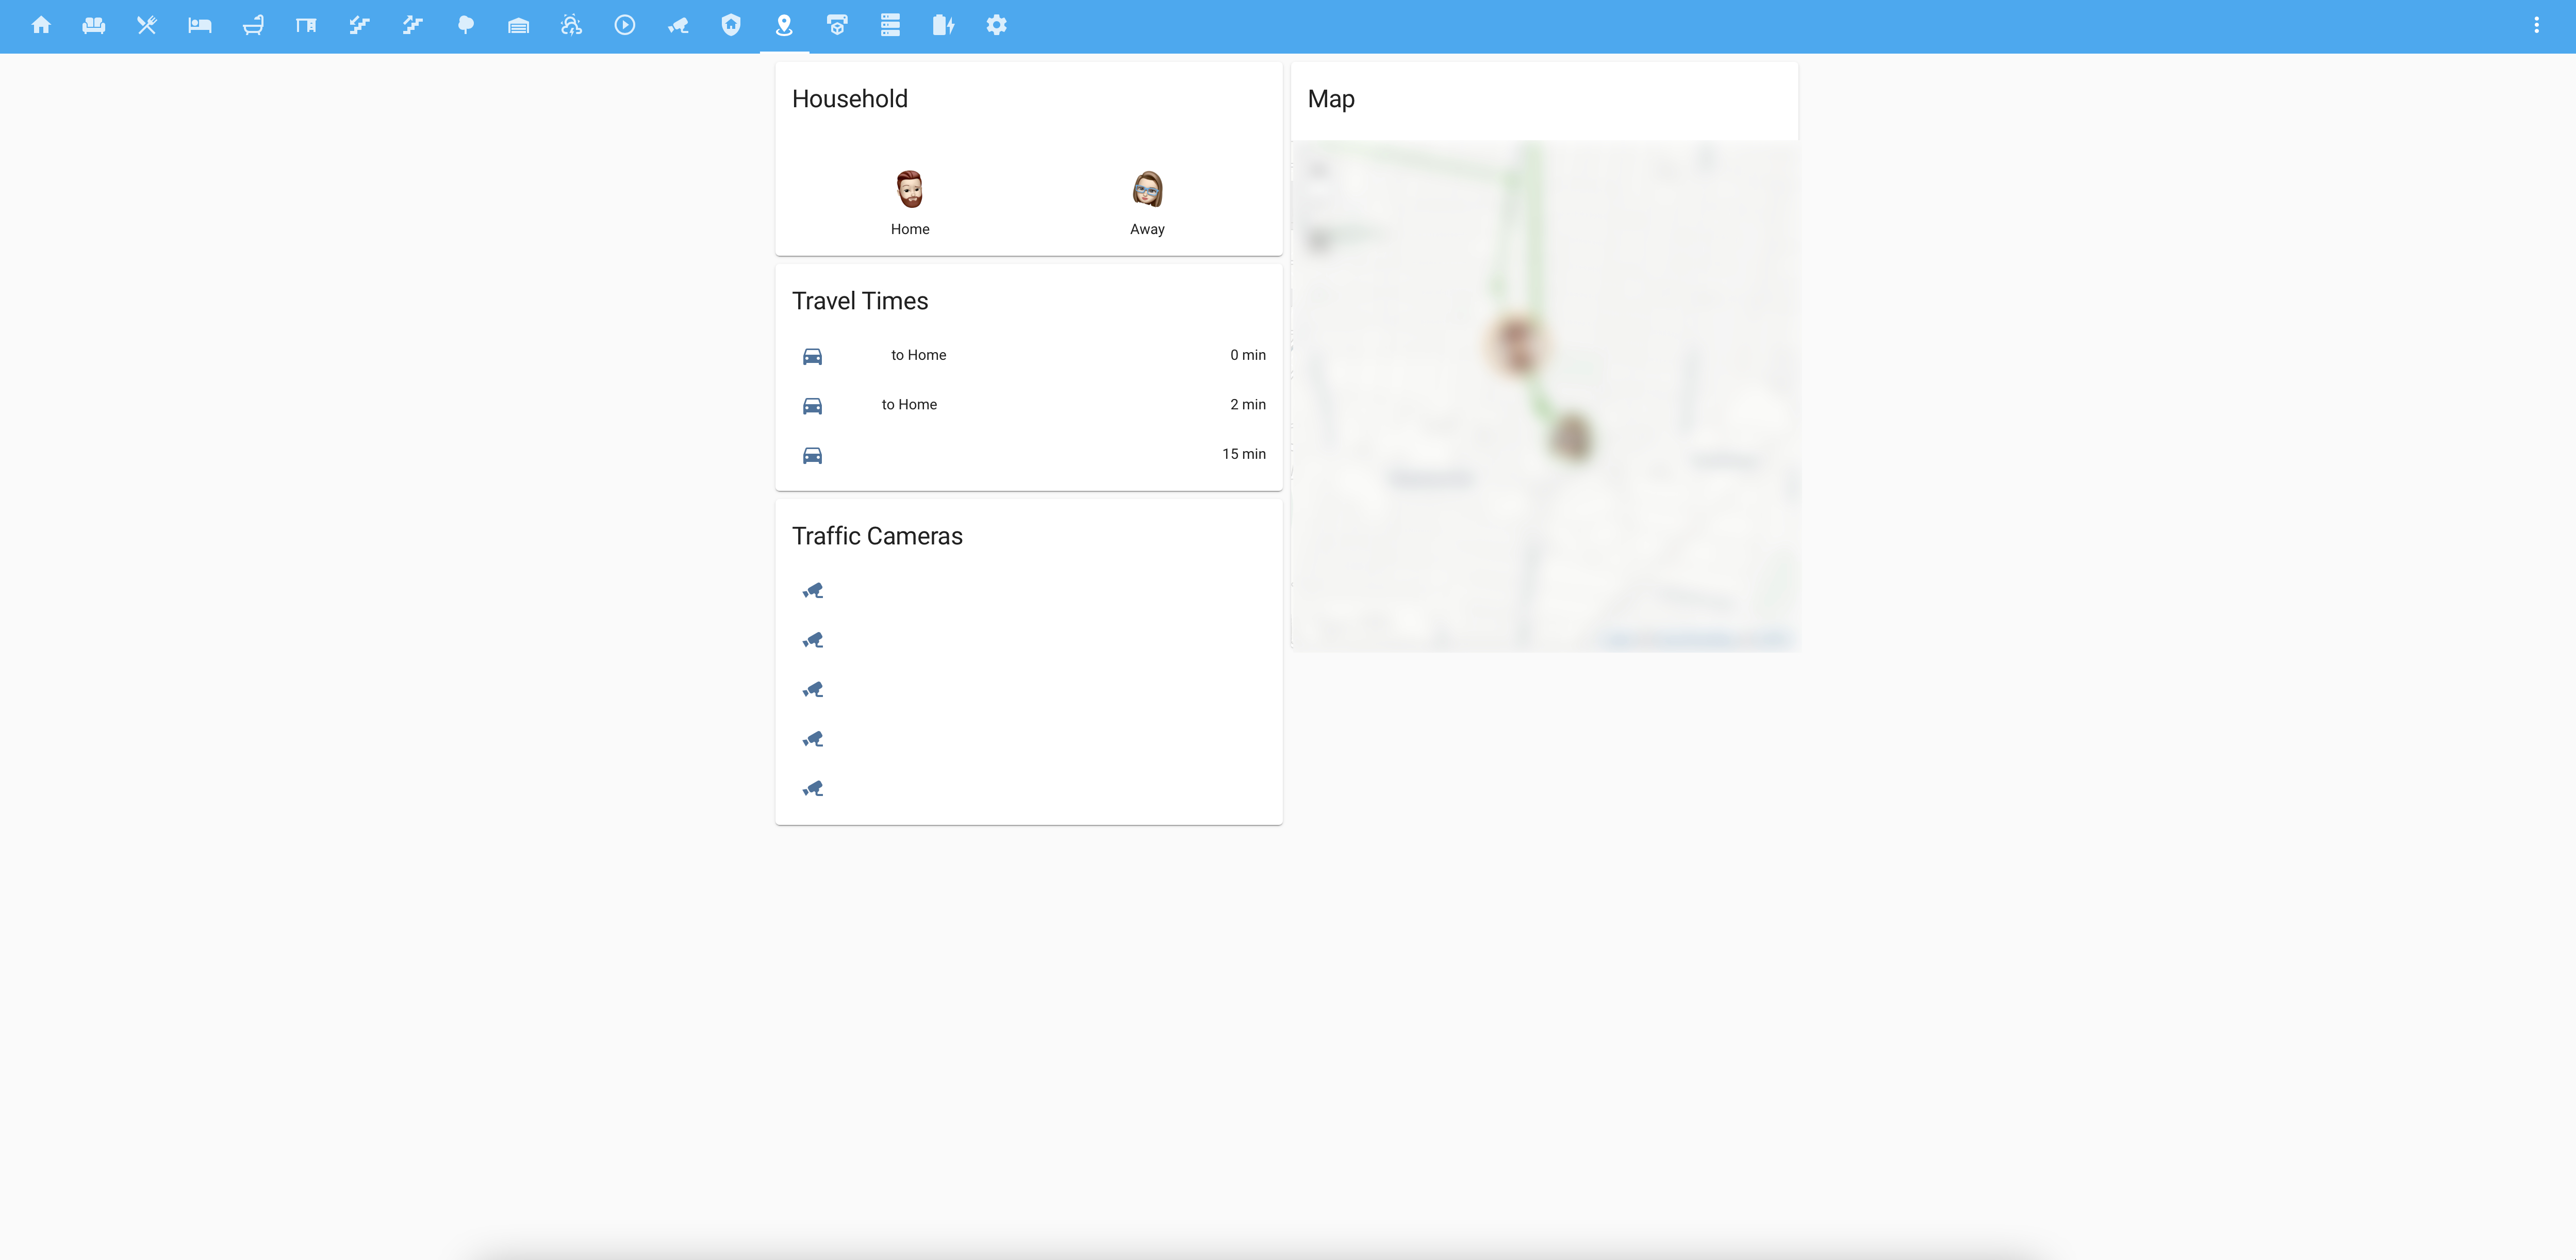This screenshot has width=2576, height=1260.
Task: Open the kitchen fork-and-knife tab
Action: pyautogui.click(x=147, y=25)
